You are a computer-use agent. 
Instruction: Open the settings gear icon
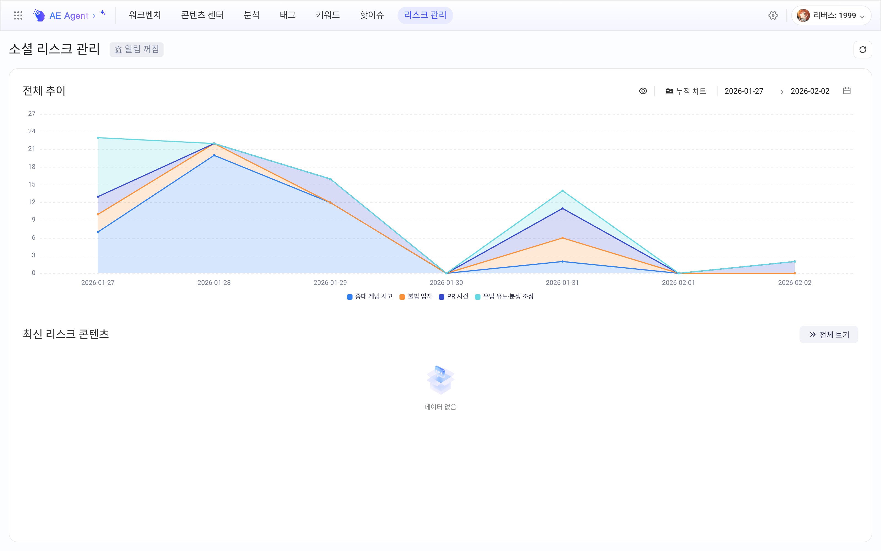tap(773, 15)
